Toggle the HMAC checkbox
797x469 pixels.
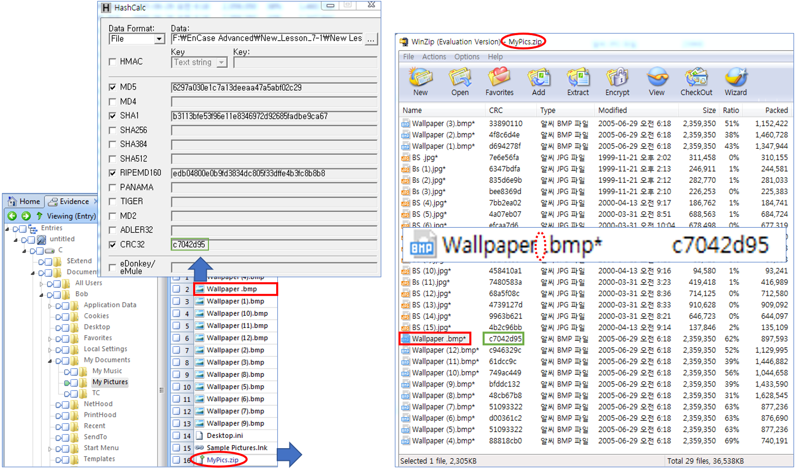point(112,62)
